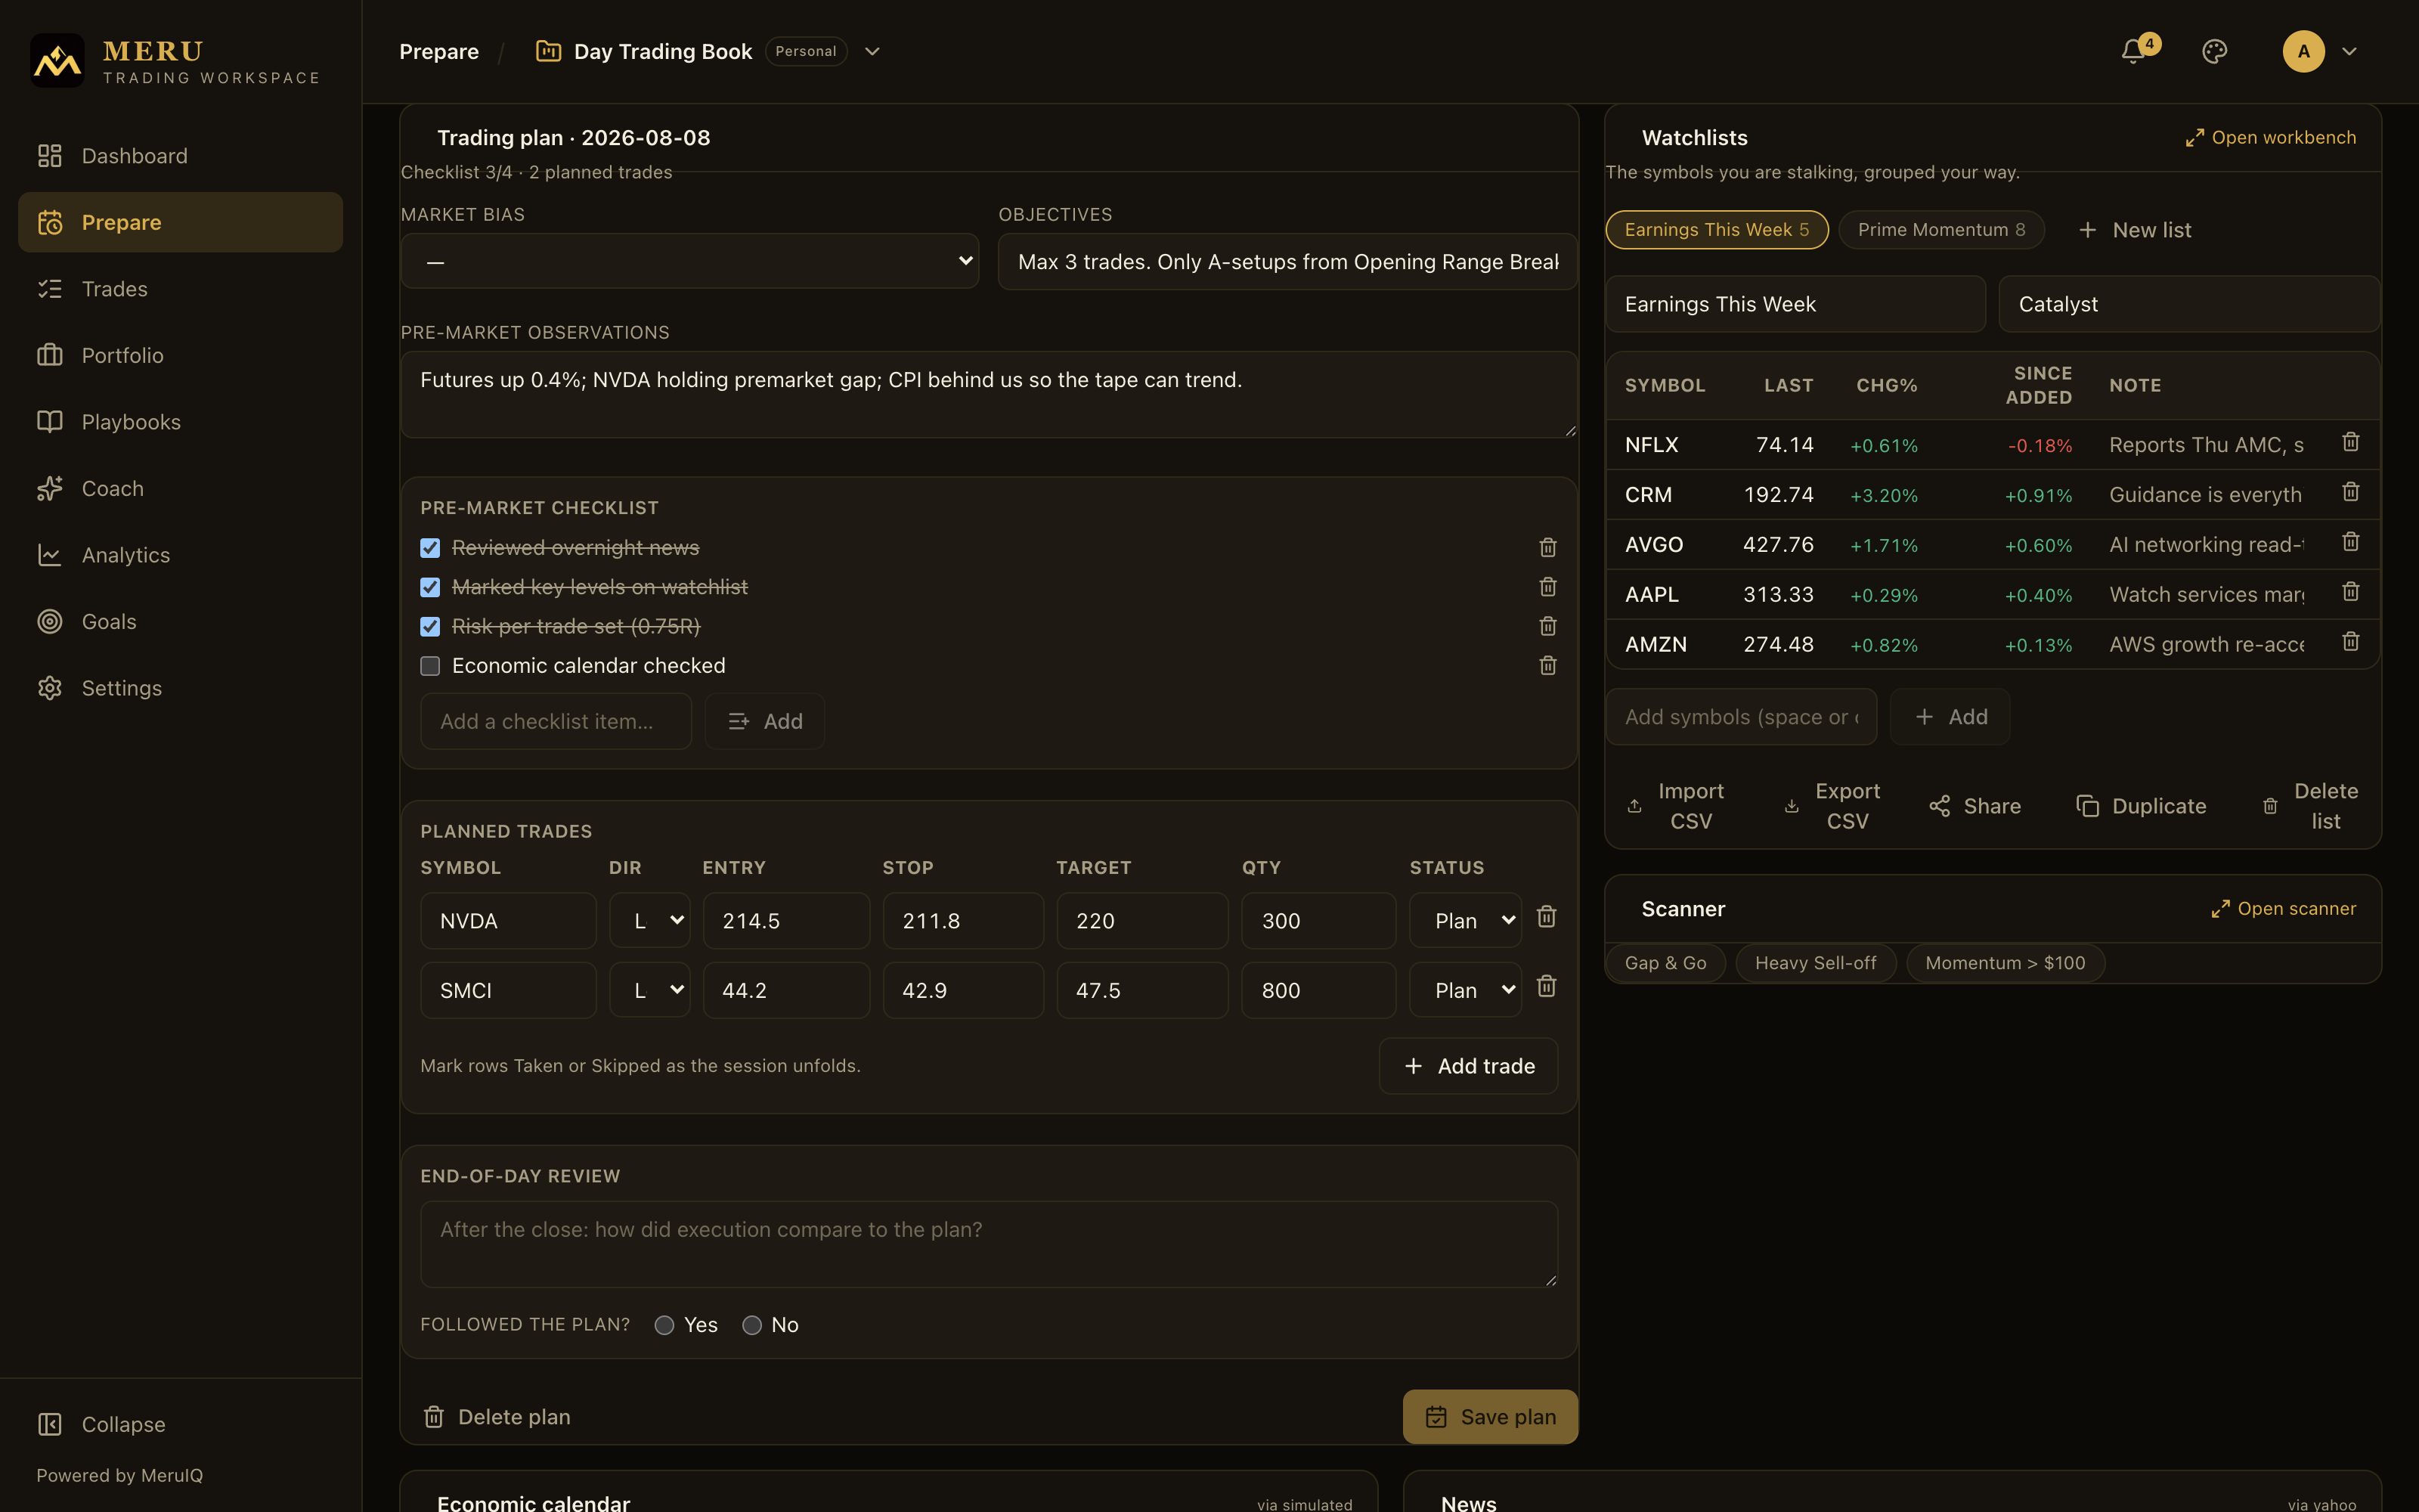The width and height of the screenshot is (2419, 1512).
Task: Uncheck Marked key levels on watchlist
Action: (x=430, y=587)
